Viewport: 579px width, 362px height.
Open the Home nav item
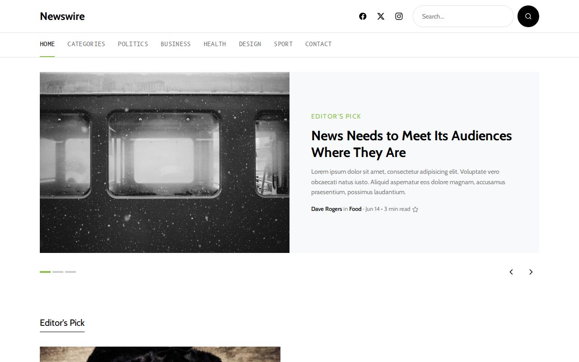pyautogui.click(x=47, y=44)
